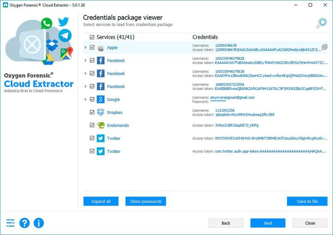Click the Dropbox service name
333x235 pixels.
click(115, 113)
